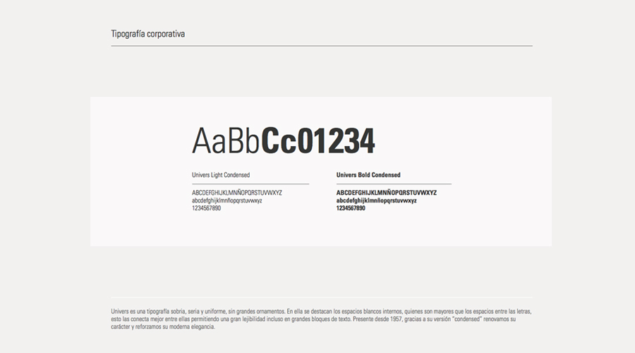Screen dimensions: 635x353
Task: Click the bold numerals line '1234567890'
Action: [351, 208]
